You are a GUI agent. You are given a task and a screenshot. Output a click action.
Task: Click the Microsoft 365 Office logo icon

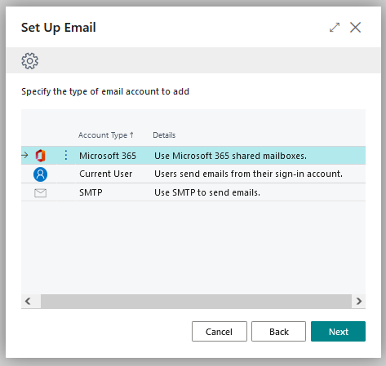pyautogui.click(x=40, y=156)
